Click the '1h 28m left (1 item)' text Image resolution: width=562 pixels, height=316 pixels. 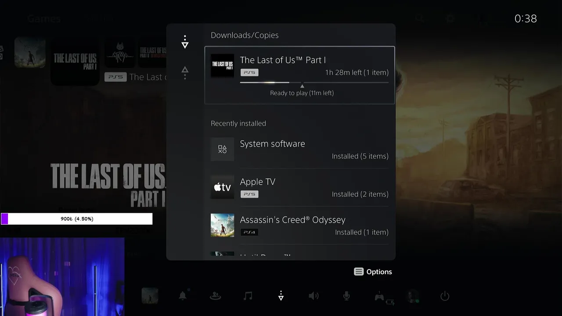point(357,72)
